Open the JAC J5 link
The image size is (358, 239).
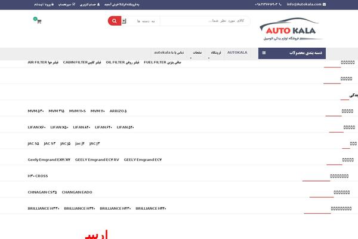coord(65,143)
